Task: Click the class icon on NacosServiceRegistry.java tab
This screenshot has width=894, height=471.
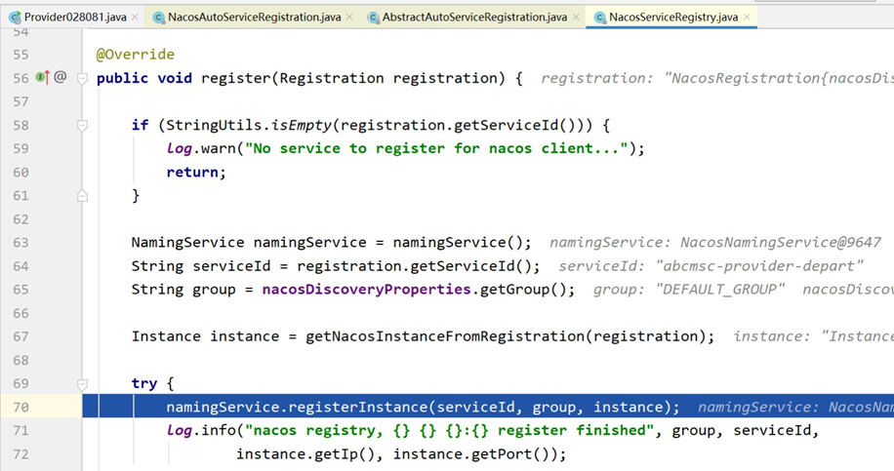Action: pyautogui.click(x=600, y=18)
